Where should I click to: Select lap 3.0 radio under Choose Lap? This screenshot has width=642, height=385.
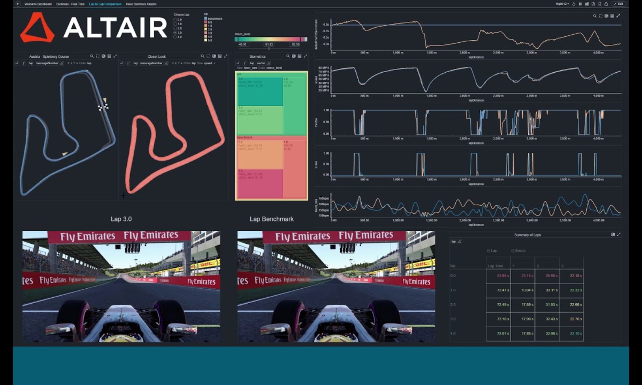click(x=175, y=33)
